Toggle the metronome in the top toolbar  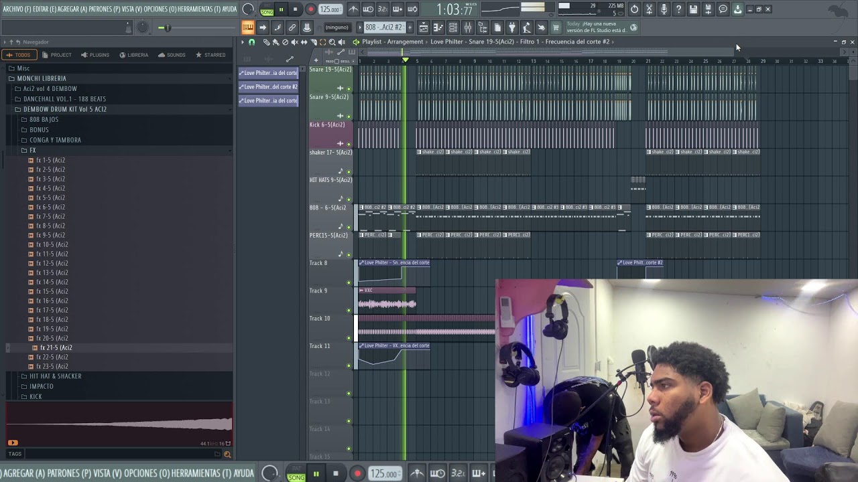[x=353, y=9]
